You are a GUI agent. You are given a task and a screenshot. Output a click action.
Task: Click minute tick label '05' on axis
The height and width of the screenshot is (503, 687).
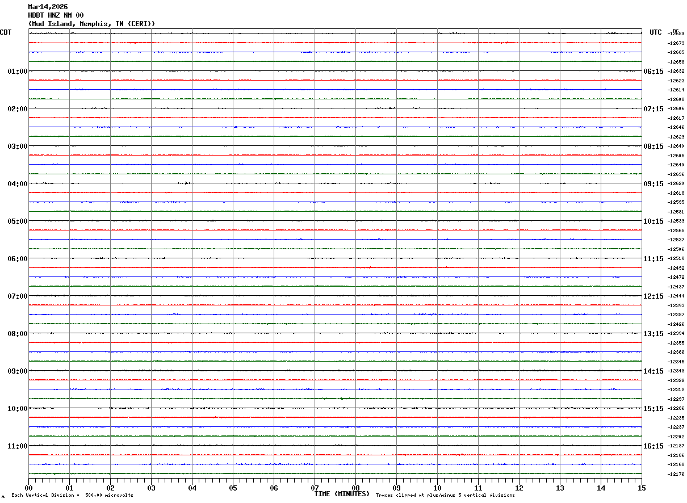pyautogui.click(x=233, y=488)
